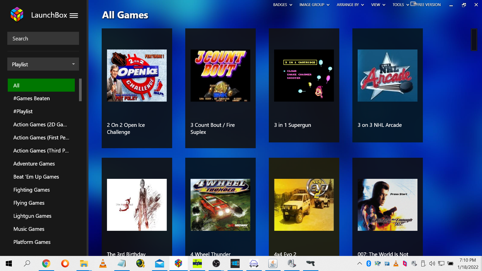Expand the IMAGE GROUP menu
The image size is (482, 271).
314,5
